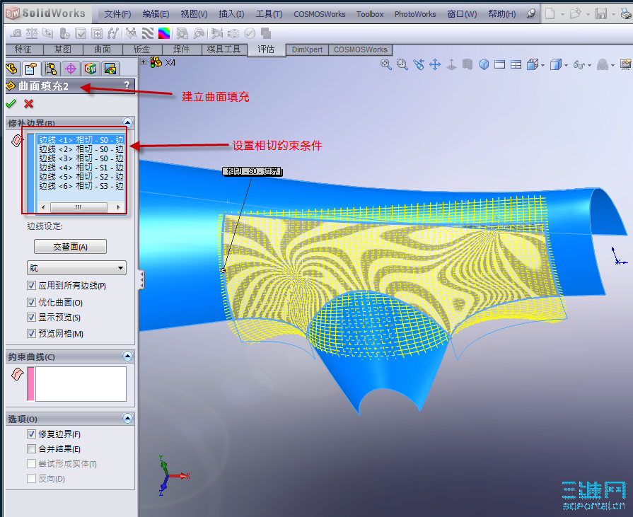Click the four-view viewport icon
Screen dimensions: 633x517
516,64
